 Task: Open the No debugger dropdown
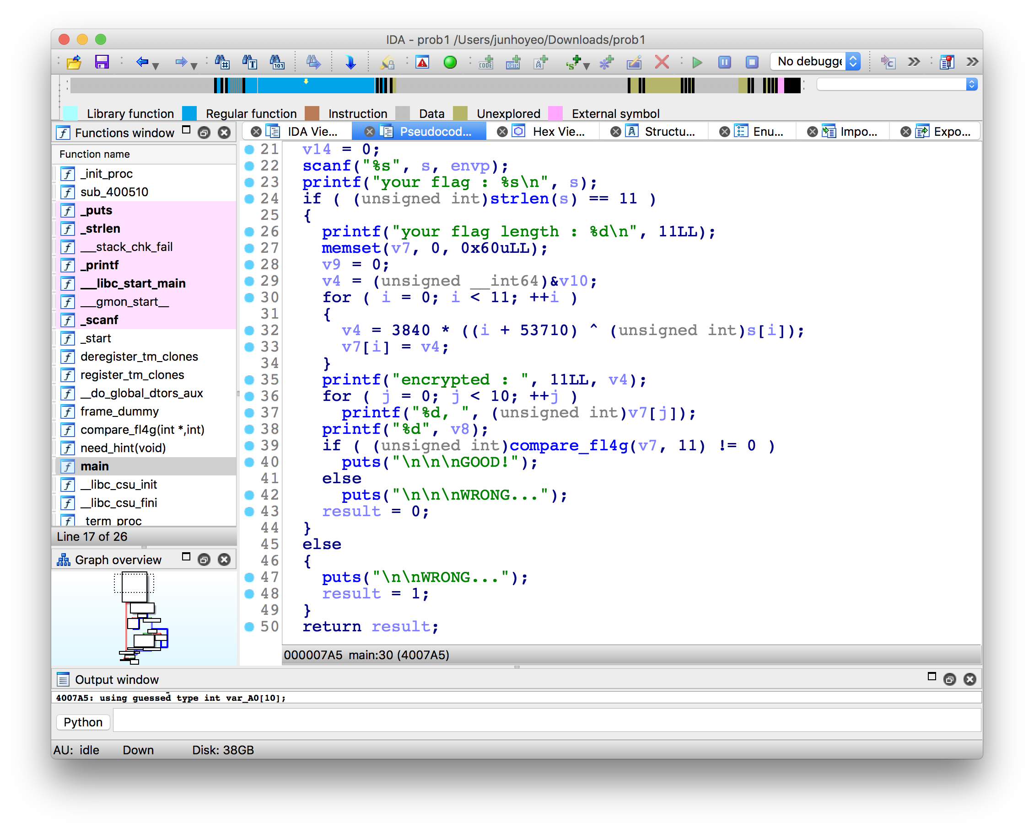815,61
